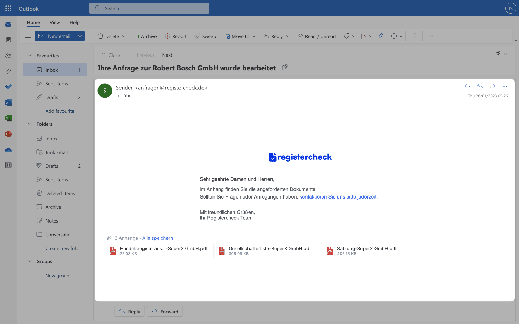The image size is (519, 324).
Task: Click Alle speichern to save attachments
Action: point(158,238)
